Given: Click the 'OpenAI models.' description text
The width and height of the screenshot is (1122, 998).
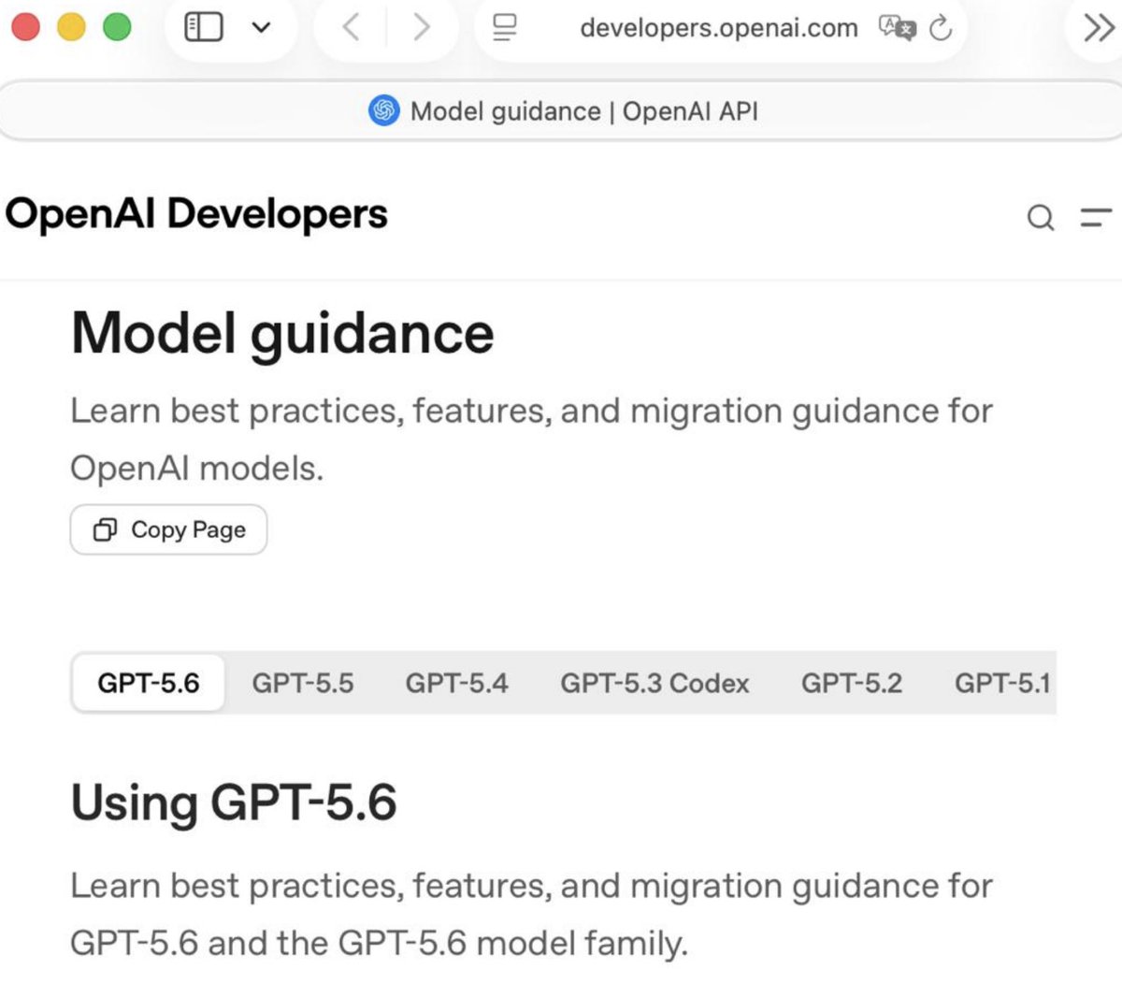Looking at the screenshot, I should (197, 468).
